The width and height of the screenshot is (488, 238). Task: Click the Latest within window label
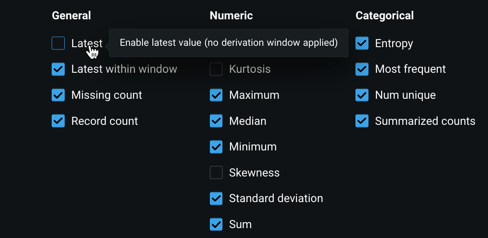click(x=124, y=70)
